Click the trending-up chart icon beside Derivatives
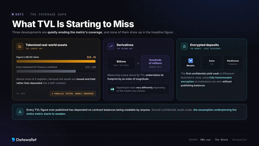The width and height of the screenshot is (259, 146). 111,46
